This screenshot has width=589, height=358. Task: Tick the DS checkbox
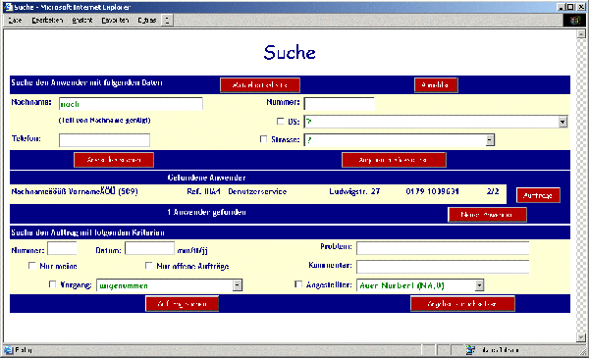pyautogui.click(x=280, y=121)
